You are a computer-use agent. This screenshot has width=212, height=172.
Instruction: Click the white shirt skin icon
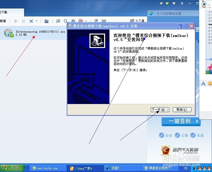pos(174,3)
